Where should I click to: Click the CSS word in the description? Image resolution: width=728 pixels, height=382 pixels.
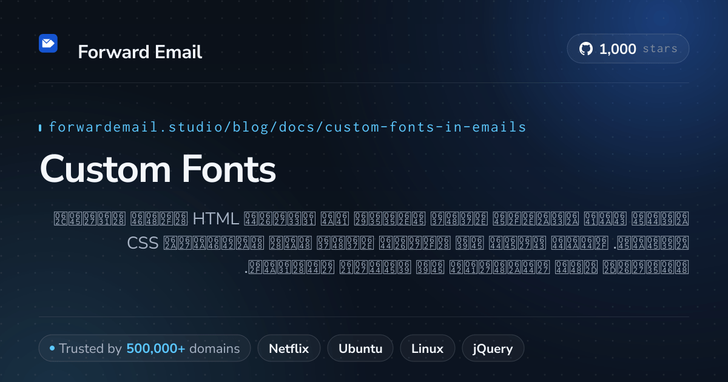[x=143, y=243]
